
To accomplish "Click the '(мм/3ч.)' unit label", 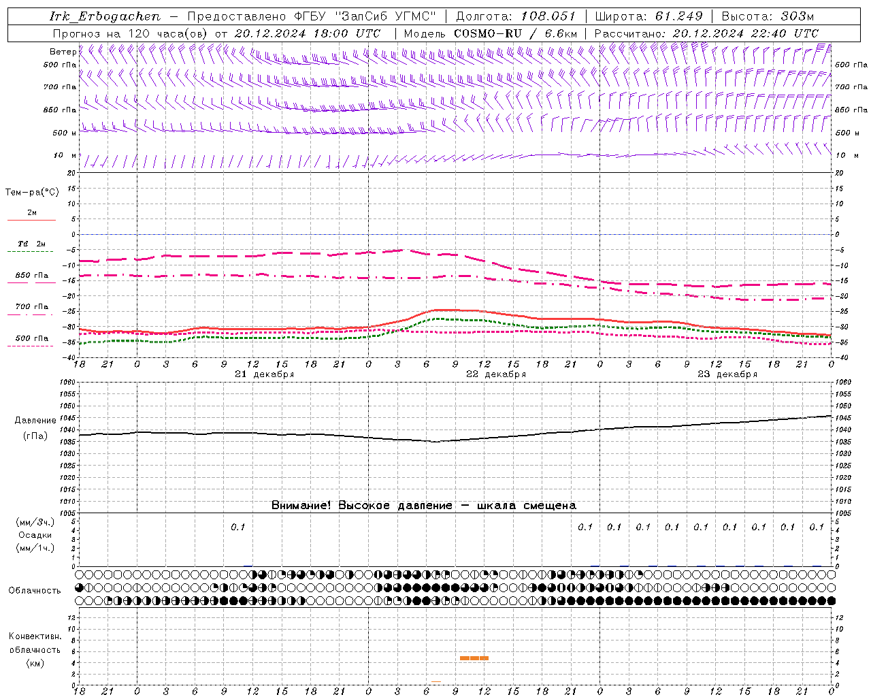I will (35, 522).
